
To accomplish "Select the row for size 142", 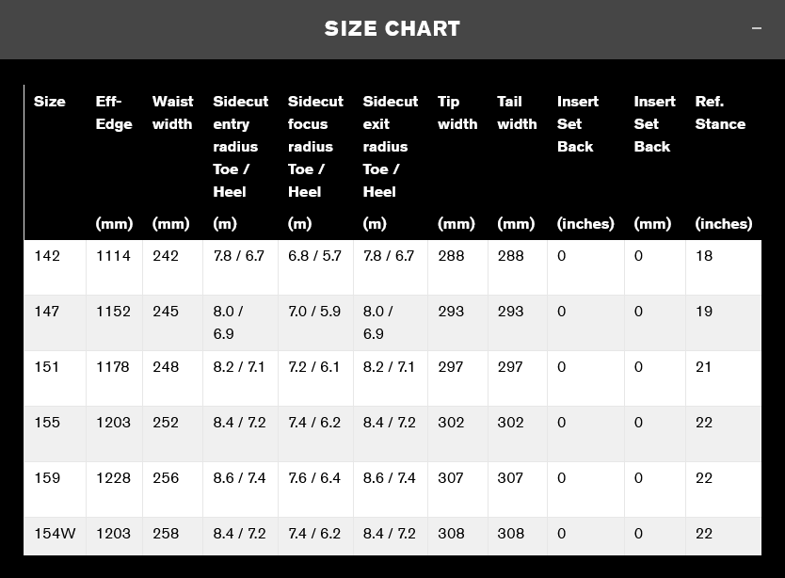I will pyautogui.click(x=47, y=256).
